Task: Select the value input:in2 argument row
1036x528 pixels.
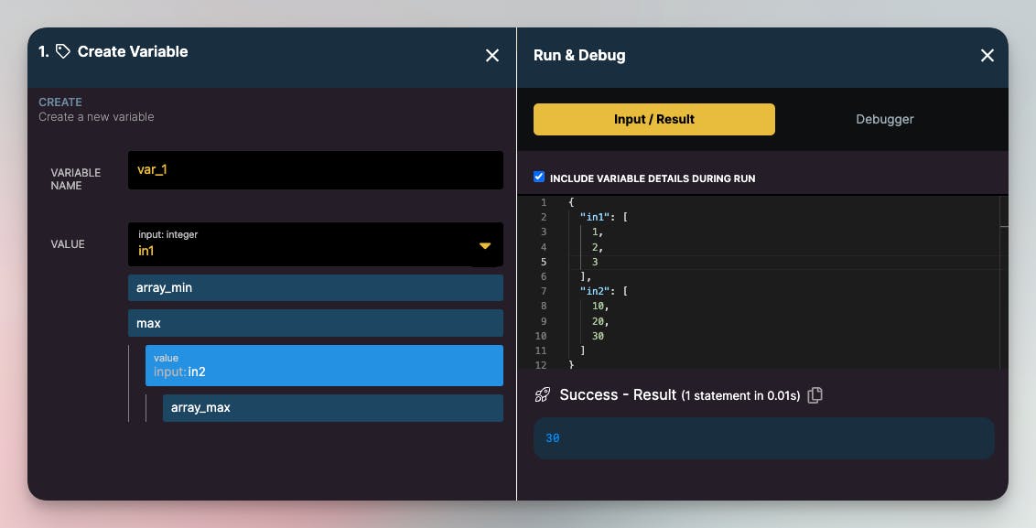Action: [x=324, y=365]
